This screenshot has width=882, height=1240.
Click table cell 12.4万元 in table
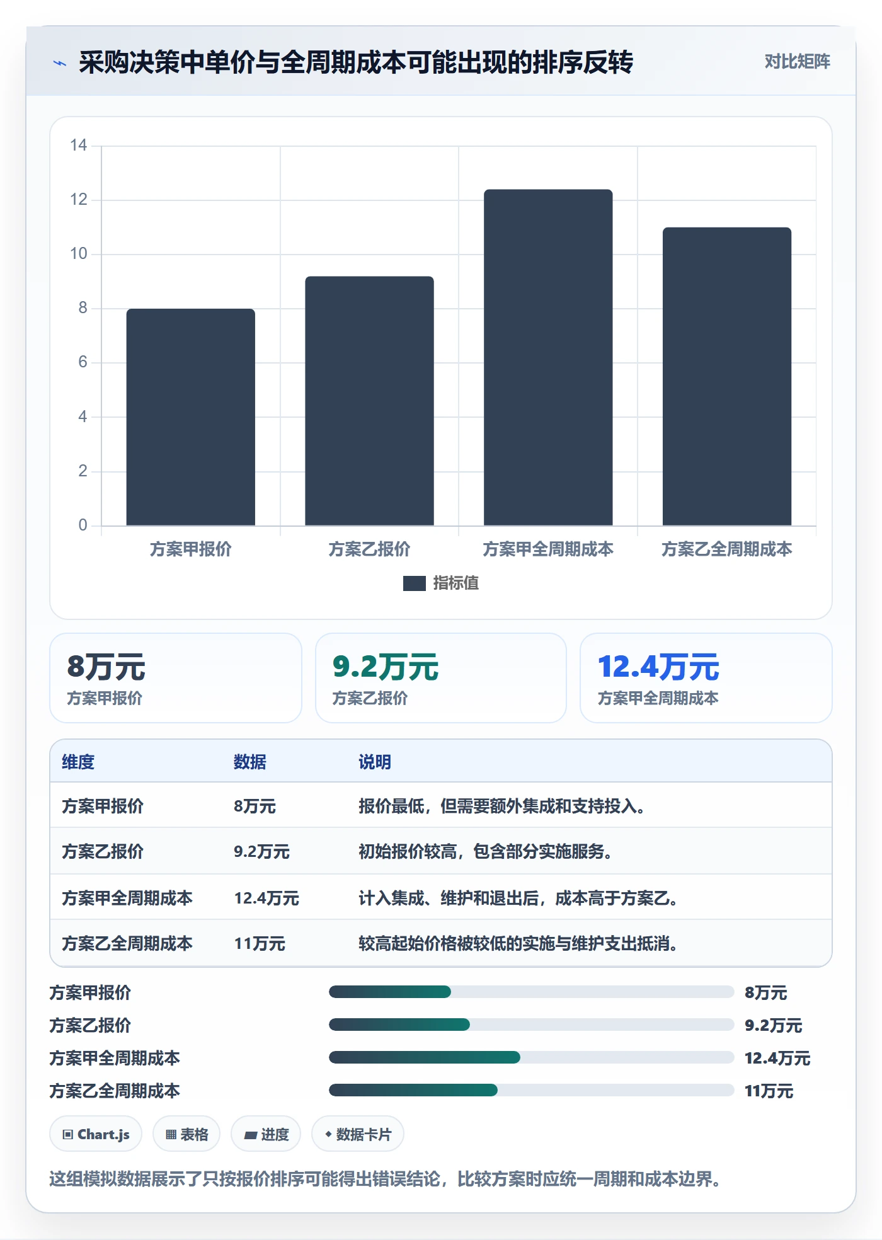(x=266, y=898)
